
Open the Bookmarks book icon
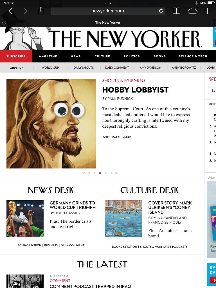click(176, 11)
